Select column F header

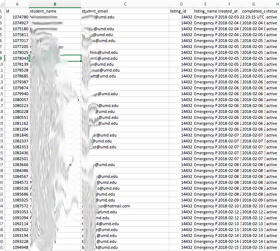(x=229, y=4)
